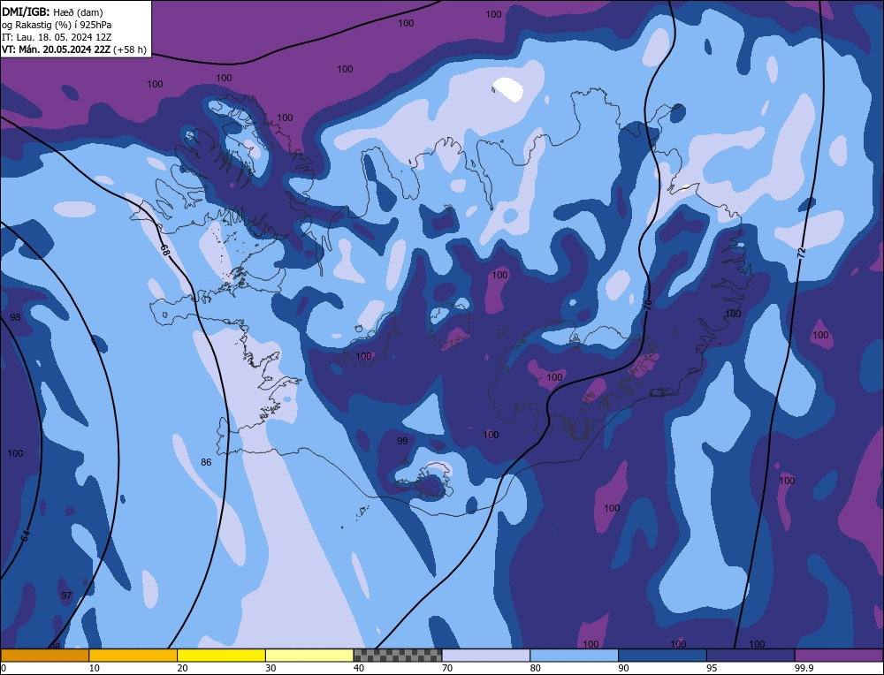Click the 'VT: Mán. 20.05.2024 22Z' valid time
The width and height of the screenshot is (884, 675).
pyautogui.click(x=57, y=49)
